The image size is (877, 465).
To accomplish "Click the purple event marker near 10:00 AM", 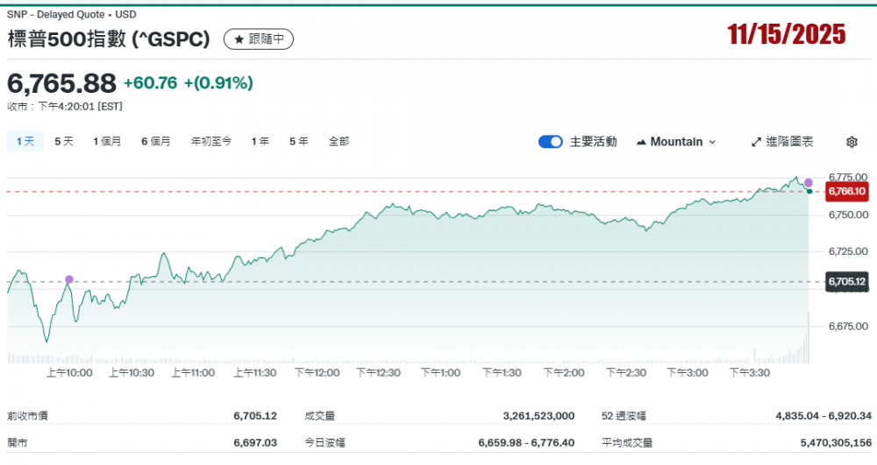I will tap(69, 279).
